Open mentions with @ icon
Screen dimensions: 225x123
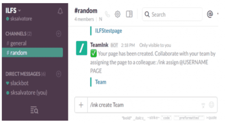tap(210, 14)
